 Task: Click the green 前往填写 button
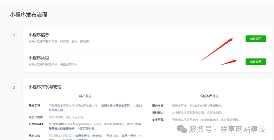[x=255, y=39]
